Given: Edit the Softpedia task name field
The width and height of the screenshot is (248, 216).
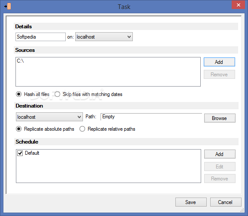Looking at the screenshot, I should (40, 37).
